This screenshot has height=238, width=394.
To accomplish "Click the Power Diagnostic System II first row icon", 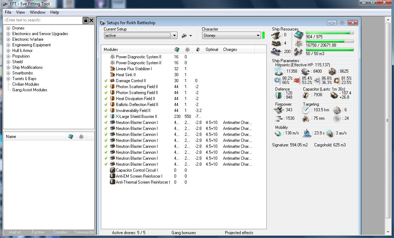I will point(112,57).
